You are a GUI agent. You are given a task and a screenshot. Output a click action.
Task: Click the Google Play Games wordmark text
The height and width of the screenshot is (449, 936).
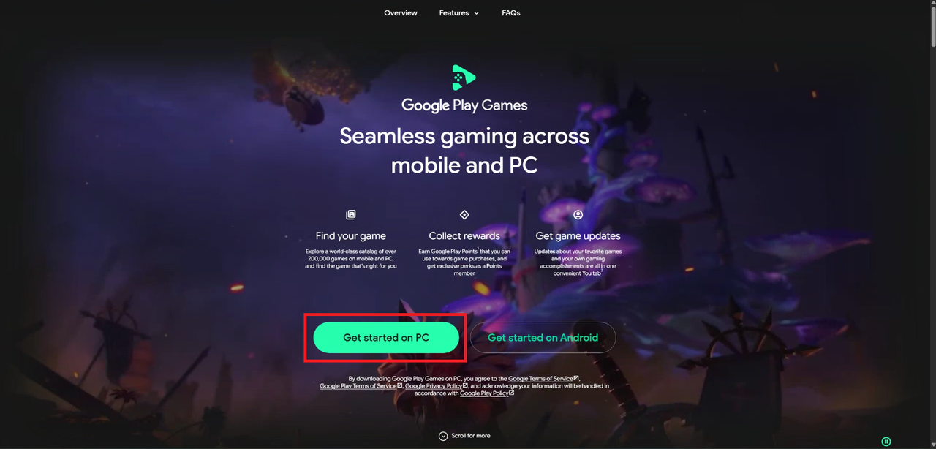(464, 105)
